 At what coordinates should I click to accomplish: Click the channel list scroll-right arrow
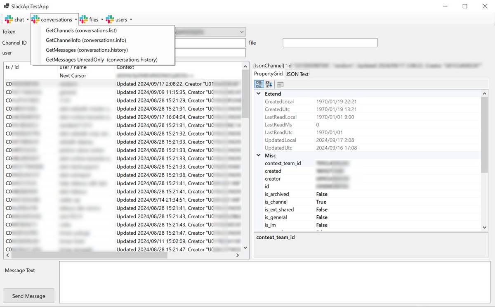coord(238,255)
